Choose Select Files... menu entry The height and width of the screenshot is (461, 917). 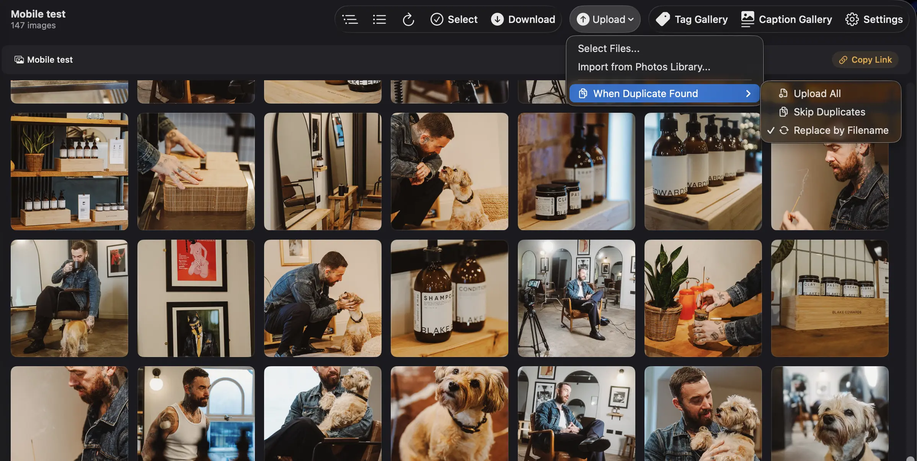(609, 49)
